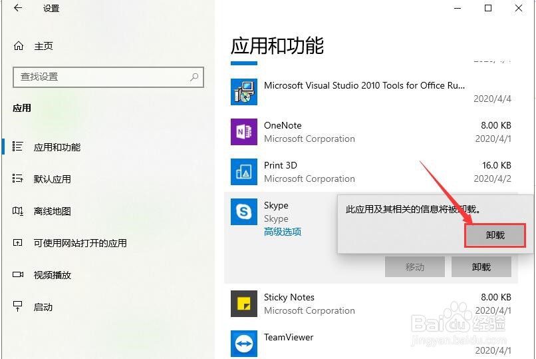Click Print 3D date 2020/4/2

[492, 179]
